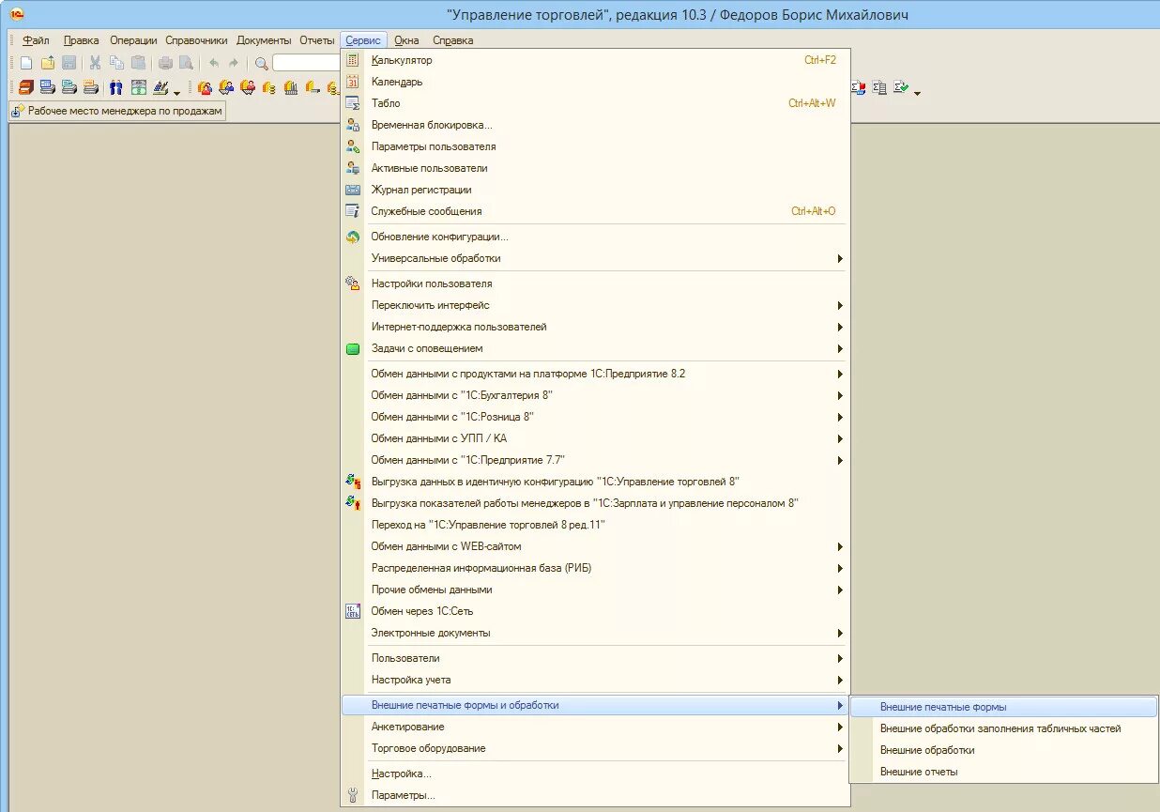Expand Распределенная информационная база (РИБ) arrow
Image resolution: width=1160 pixels, height=812 pixels.
840,568
